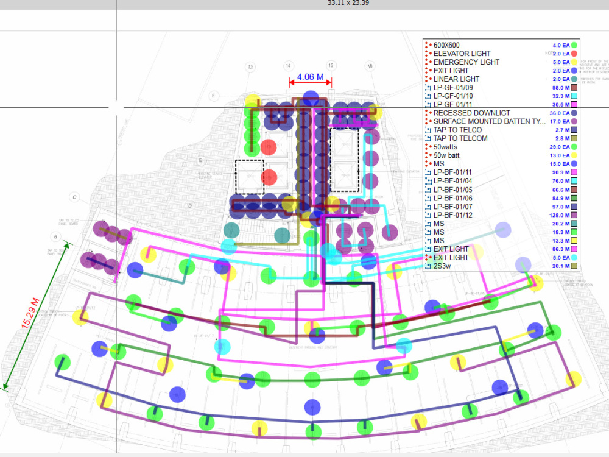Click the length icon beside LP-BF-01/12
This screenshot has height=457, width=609.
pyautogui.click(x=428, y=215)
